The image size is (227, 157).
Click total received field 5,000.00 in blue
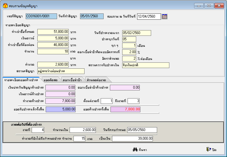pyautogui.click(x=61, y=110)
